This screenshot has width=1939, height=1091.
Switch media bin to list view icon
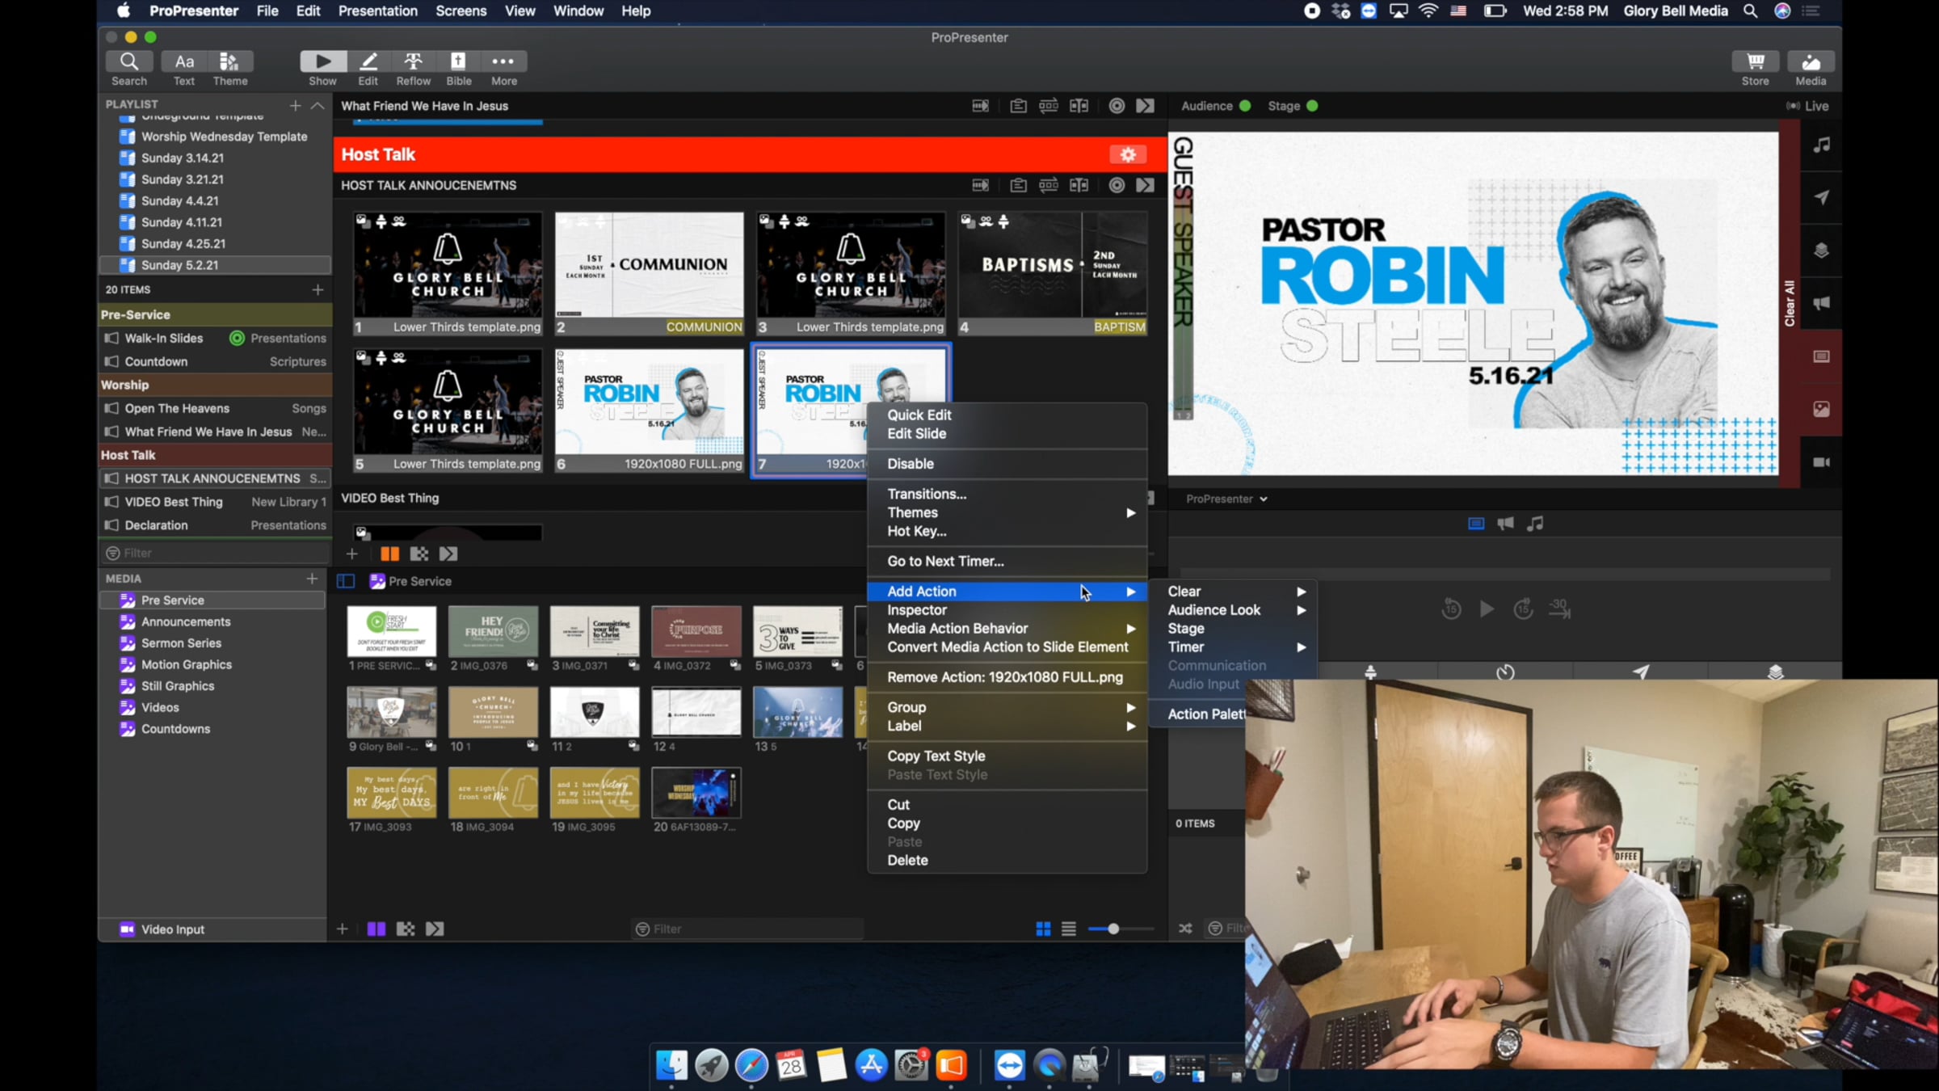(x=1068, y=929)
